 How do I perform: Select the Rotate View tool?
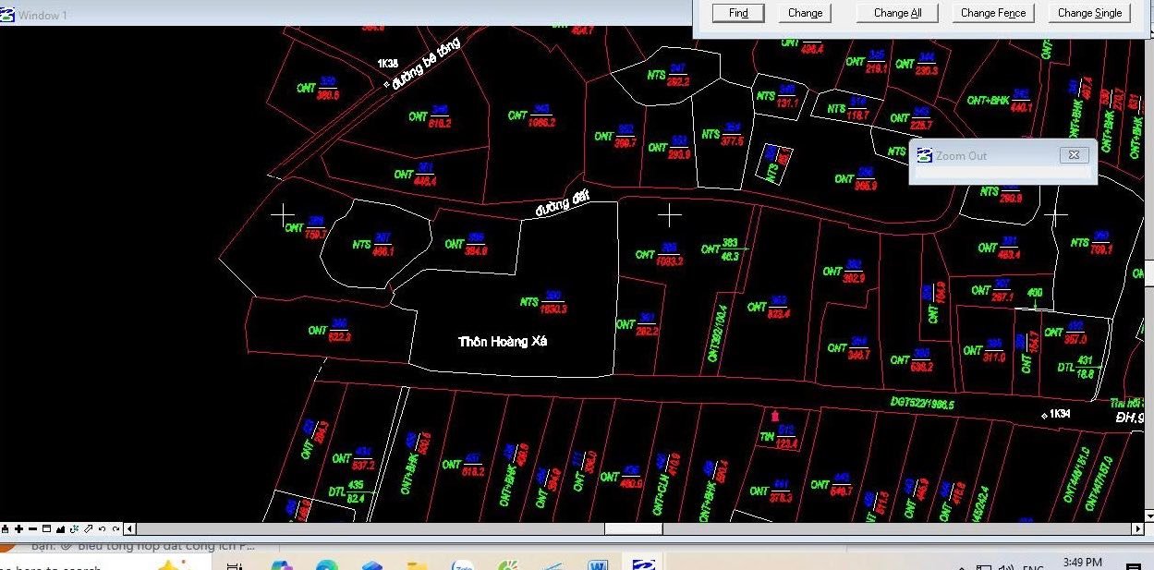(75, 529)
